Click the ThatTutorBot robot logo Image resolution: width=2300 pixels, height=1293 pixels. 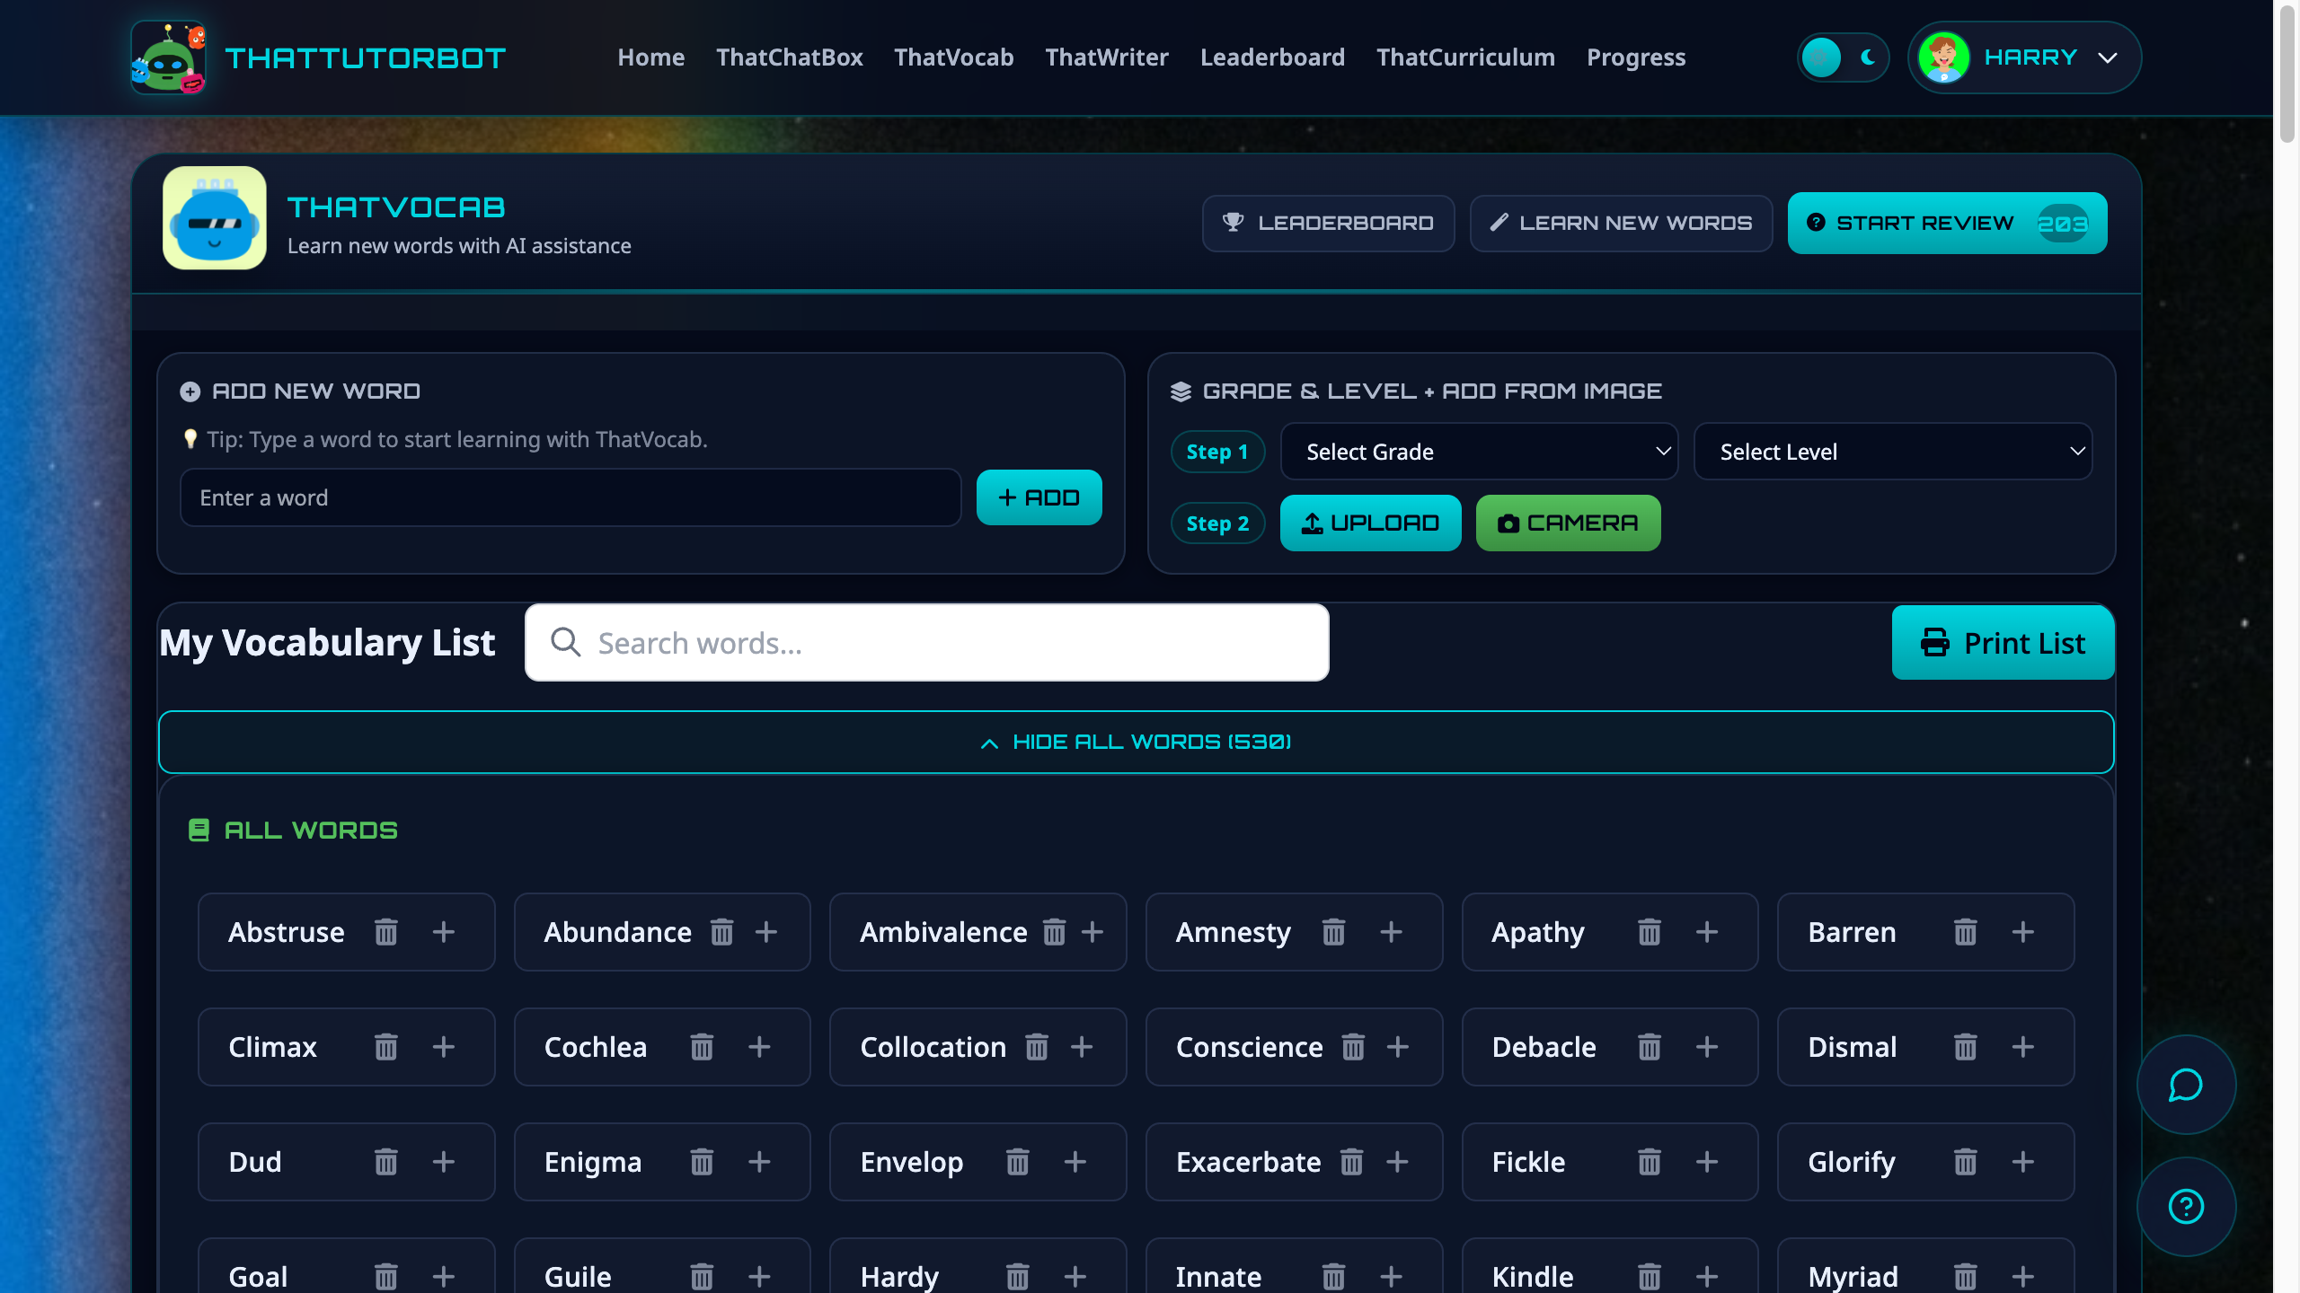point(169,57)
